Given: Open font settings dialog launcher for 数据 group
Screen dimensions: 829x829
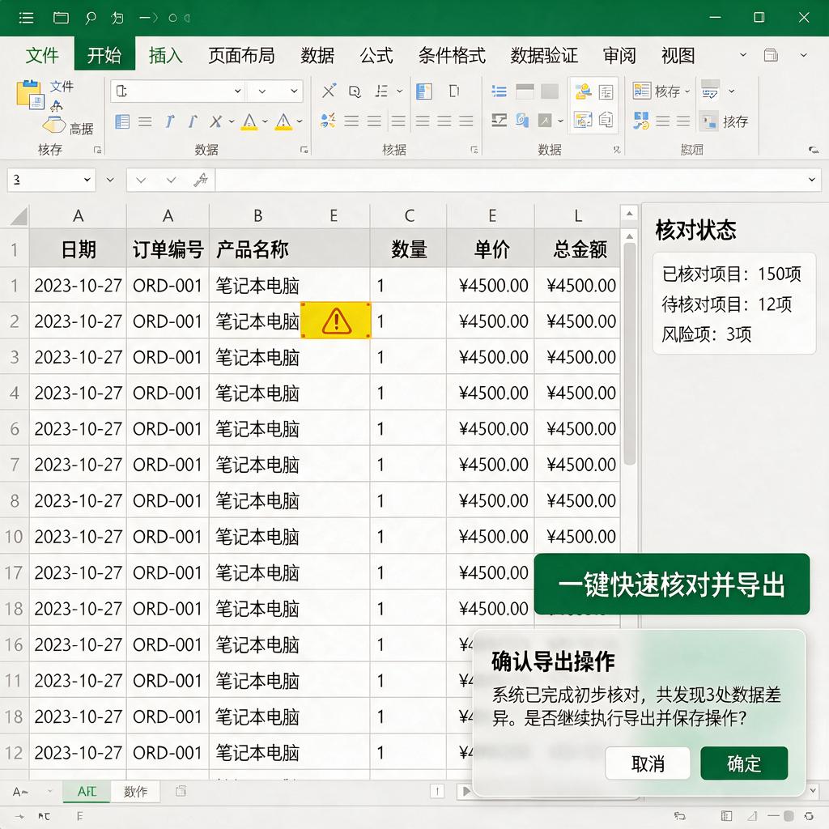Looking at the screenshot, I should tap(304, 150).
